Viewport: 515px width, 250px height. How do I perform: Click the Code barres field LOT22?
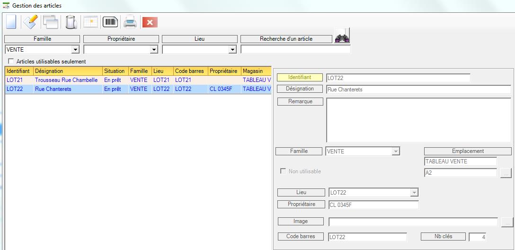pyautogui.click(x=367, y=237)
